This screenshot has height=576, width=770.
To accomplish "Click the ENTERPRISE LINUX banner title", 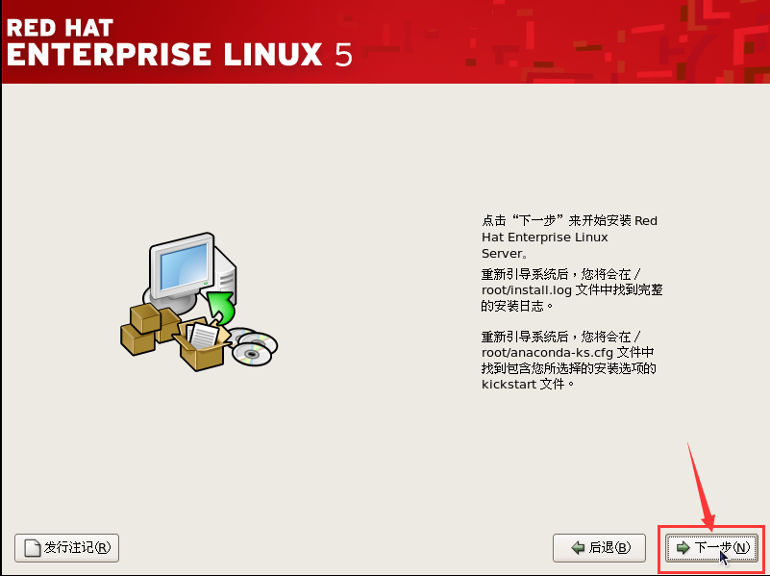I will pyautogui.click(x=164, y=54).
